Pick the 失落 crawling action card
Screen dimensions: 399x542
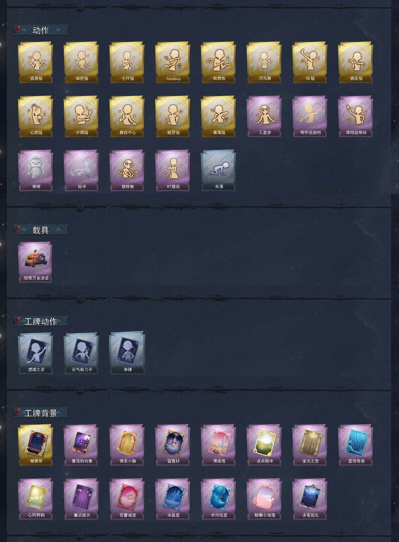(218, 170)
